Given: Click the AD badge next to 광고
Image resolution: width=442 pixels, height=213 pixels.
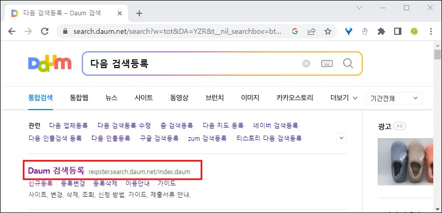Looking at the screenshot, I should pos(399,126).
